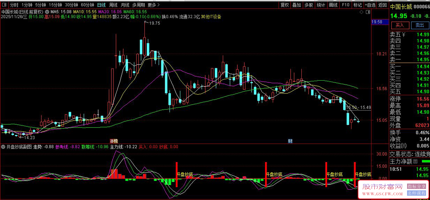This screenshot has width=430, height=200.
Task: Click the red menu icon beside 分时
Action: pos(4,5)
